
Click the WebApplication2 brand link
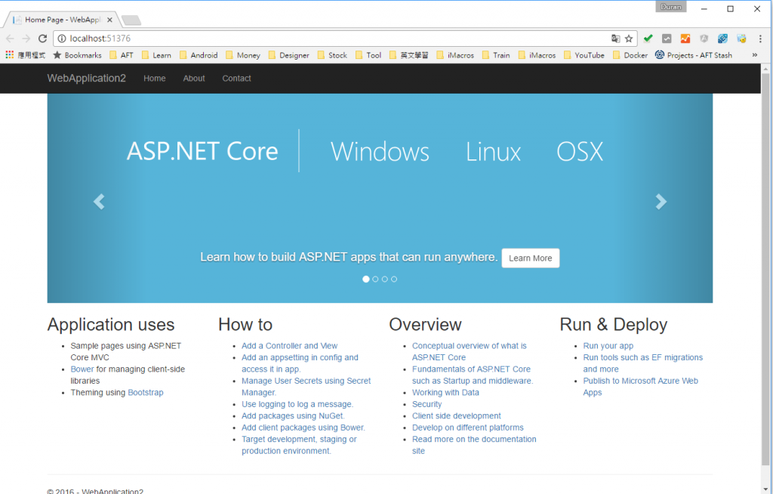click(x=86, y=79)
